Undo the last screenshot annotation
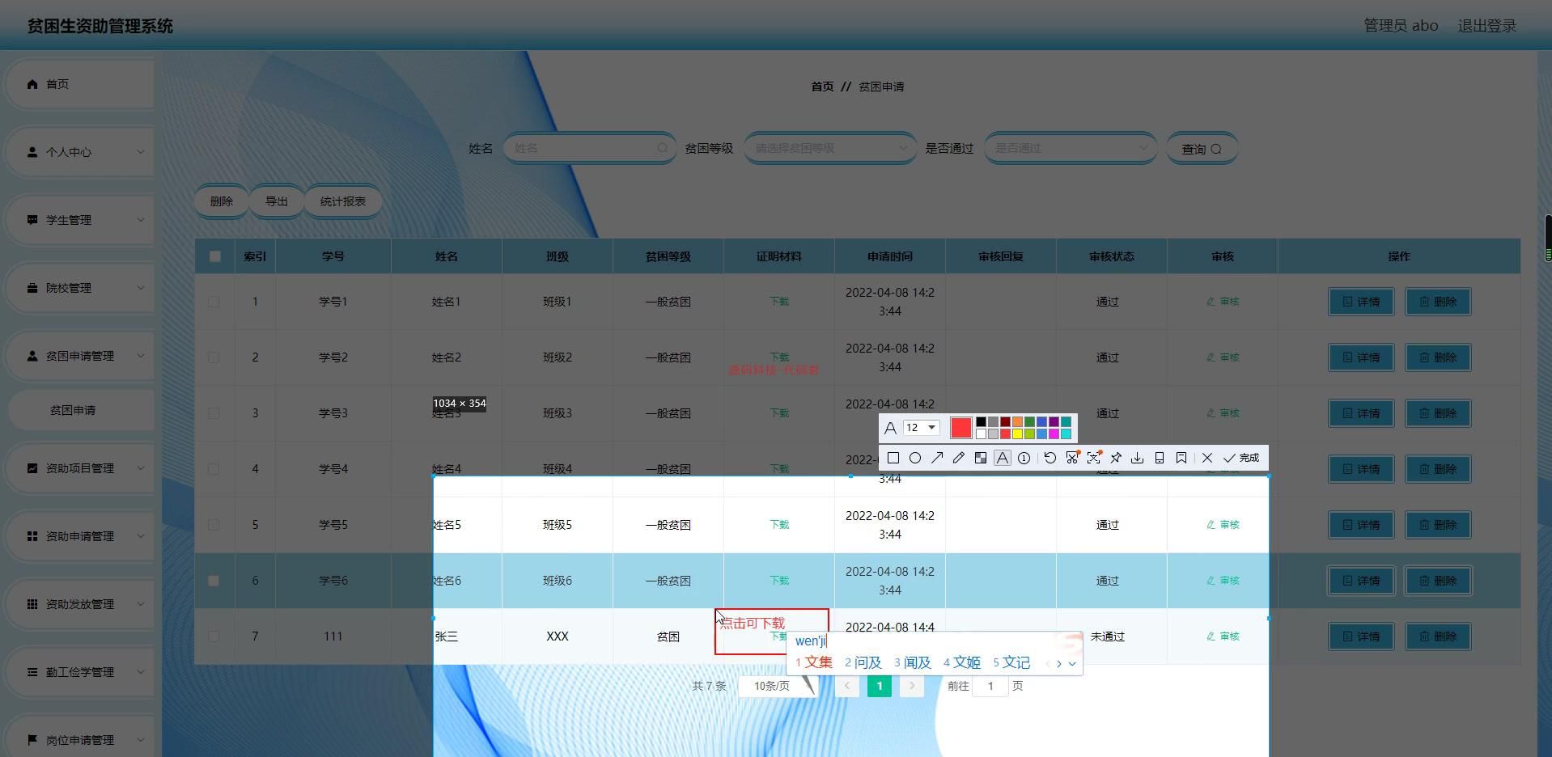The image size is (1552, 757). pos(1050,458)
